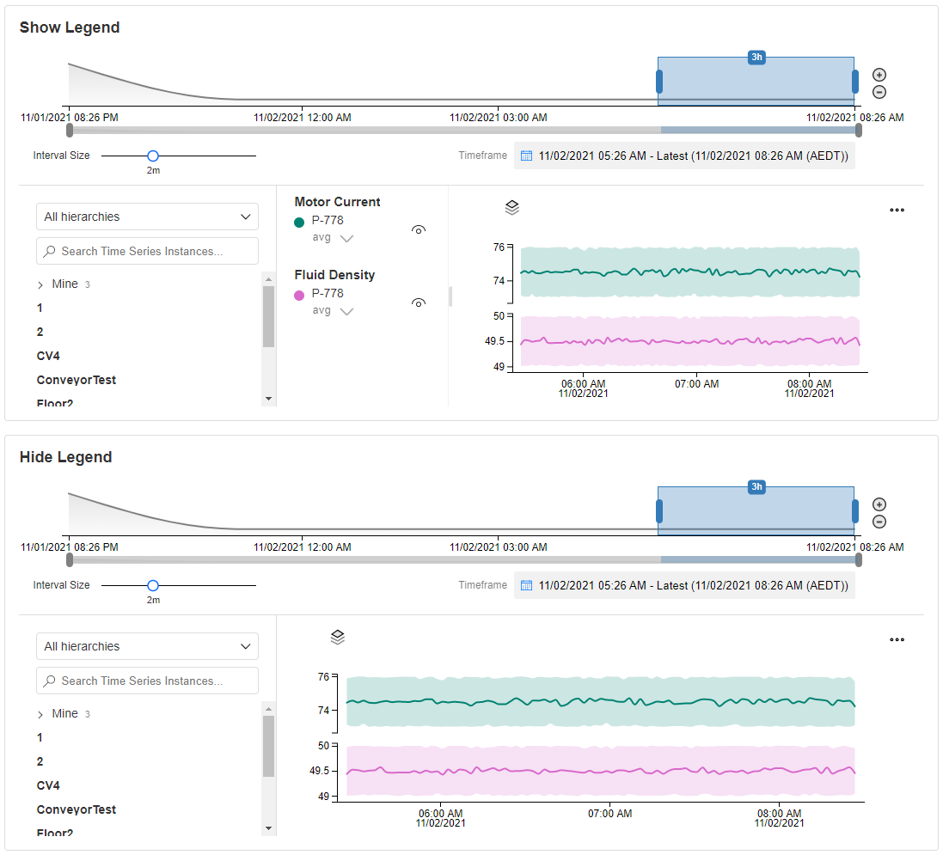
Task: Click the Interval Size slider thumb in Hide Legend
Action: coord(153,586)
